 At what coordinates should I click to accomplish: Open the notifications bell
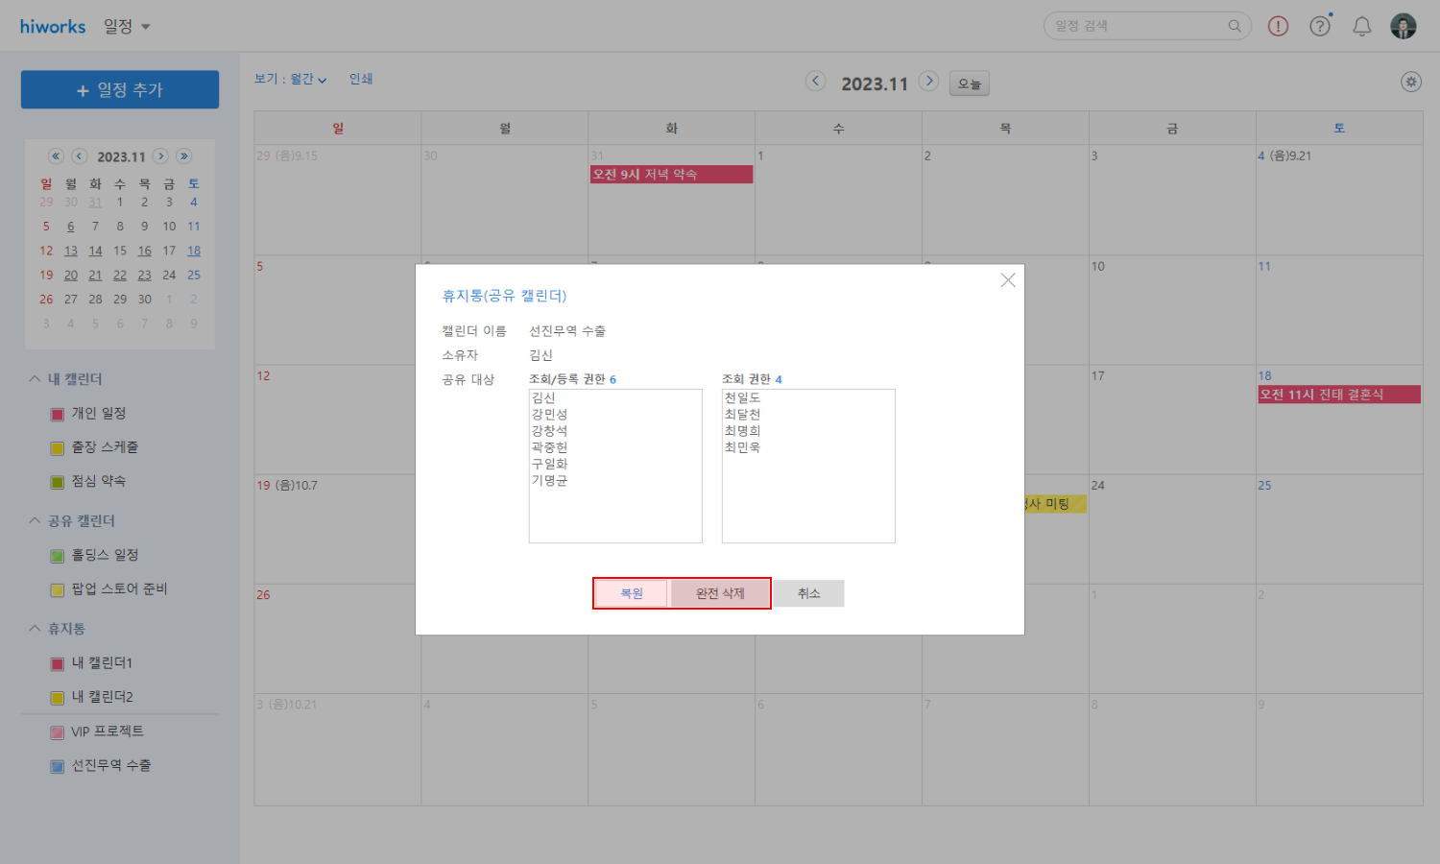[1361, 27]
